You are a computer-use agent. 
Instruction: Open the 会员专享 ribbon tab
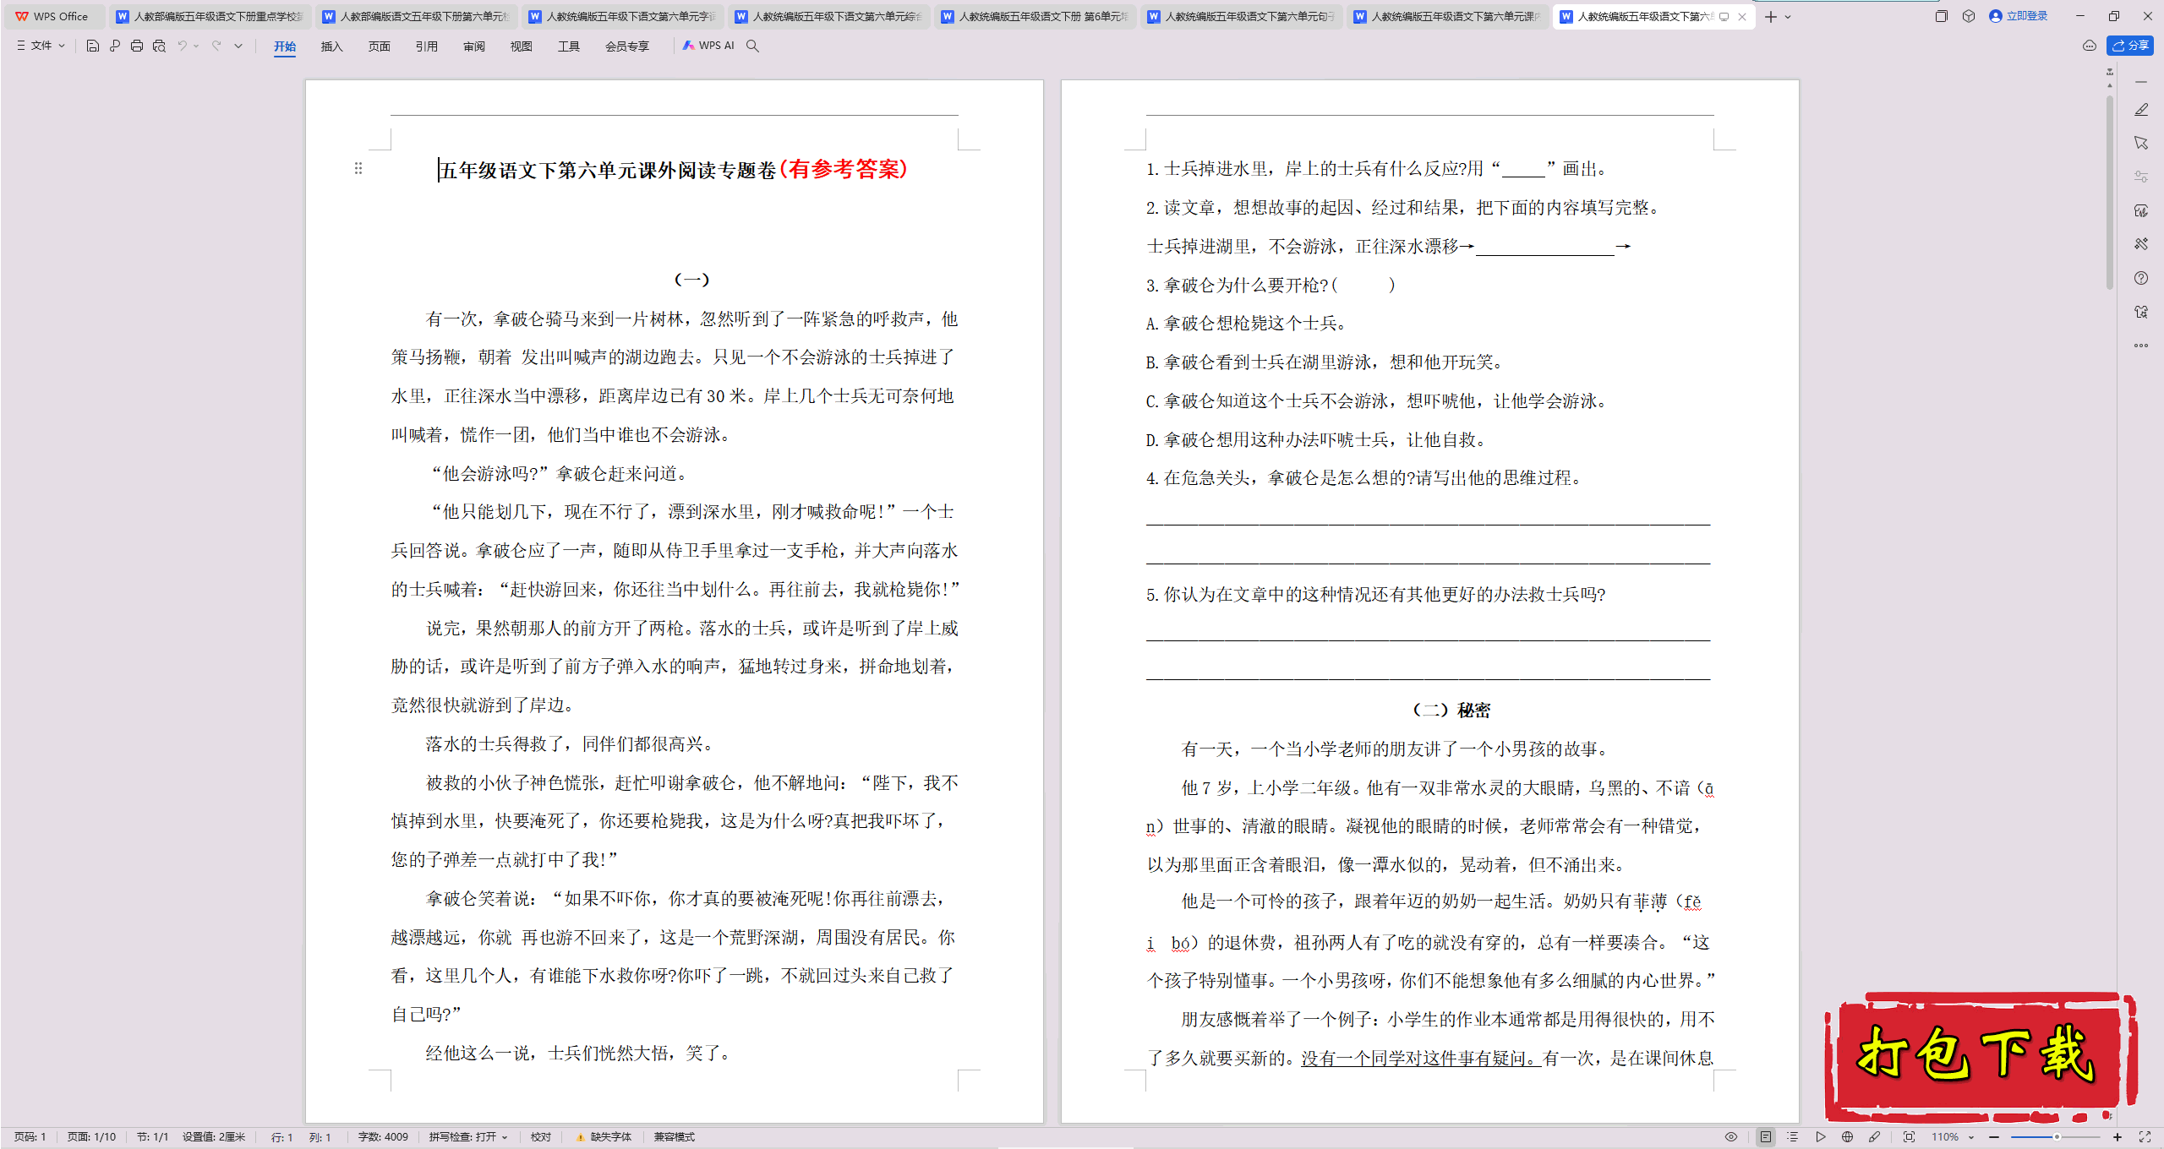pos(627,46)
